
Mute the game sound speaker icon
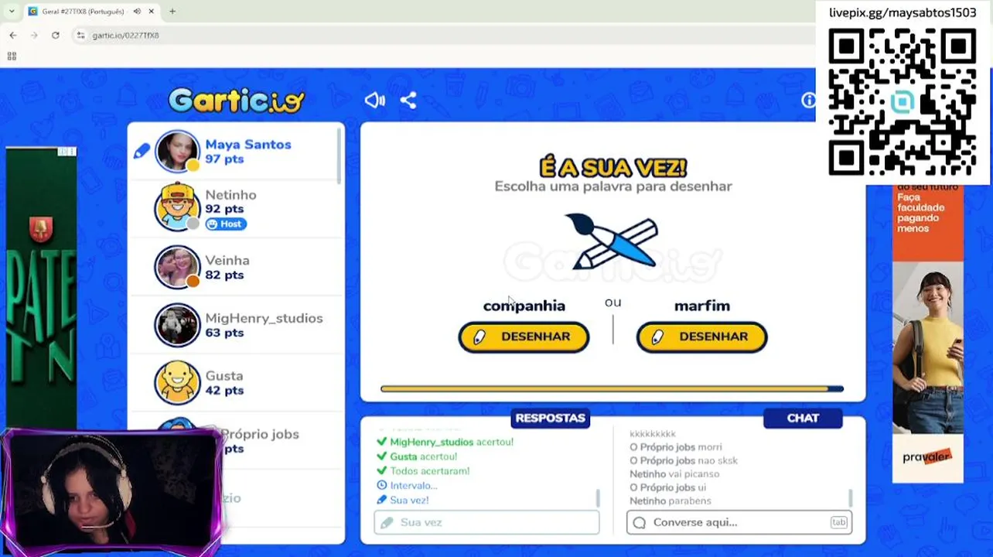click(375, 101)
